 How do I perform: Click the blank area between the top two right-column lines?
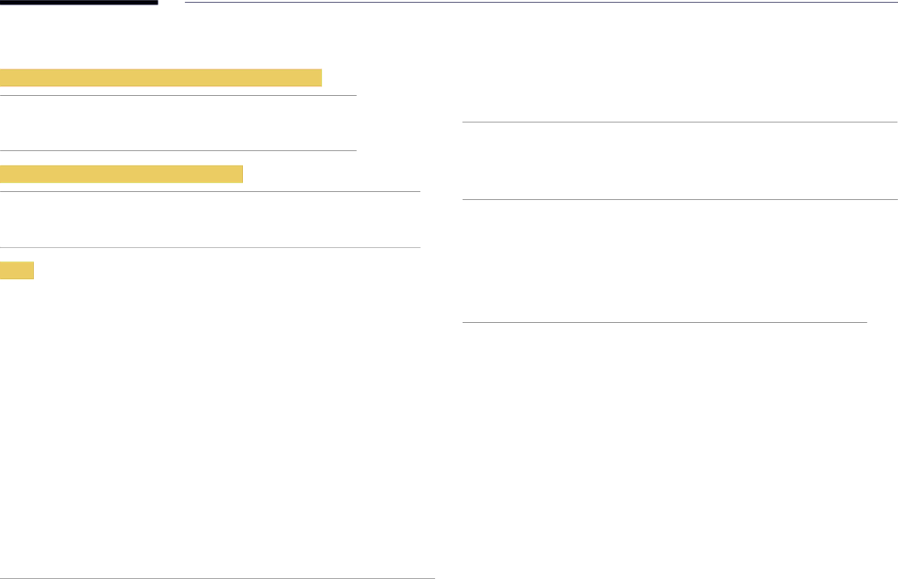(x=680, y=161)
